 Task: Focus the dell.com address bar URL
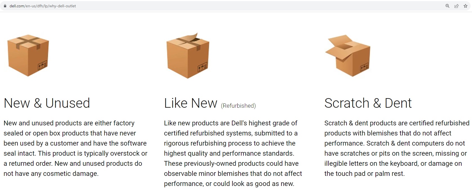click(43, 6)
